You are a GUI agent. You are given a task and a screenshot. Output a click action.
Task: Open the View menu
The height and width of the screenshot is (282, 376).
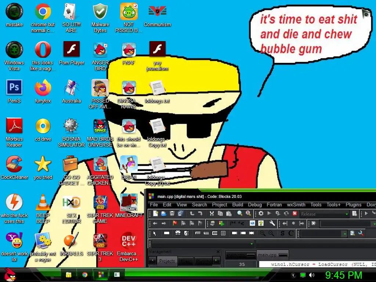(x=181, y=205)
